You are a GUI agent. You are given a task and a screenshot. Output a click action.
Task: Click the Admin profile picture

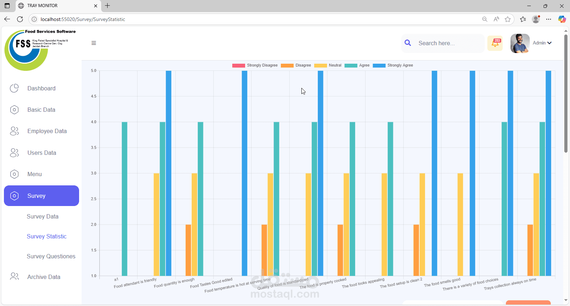tap(520, 43)
